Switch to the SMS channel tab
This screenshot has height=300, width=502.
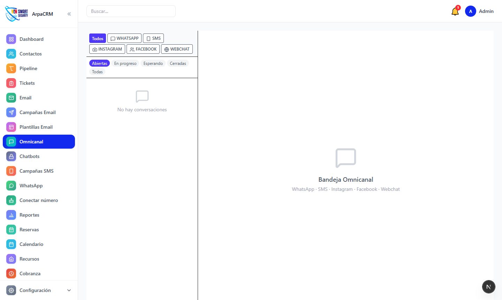coord(153,38)
